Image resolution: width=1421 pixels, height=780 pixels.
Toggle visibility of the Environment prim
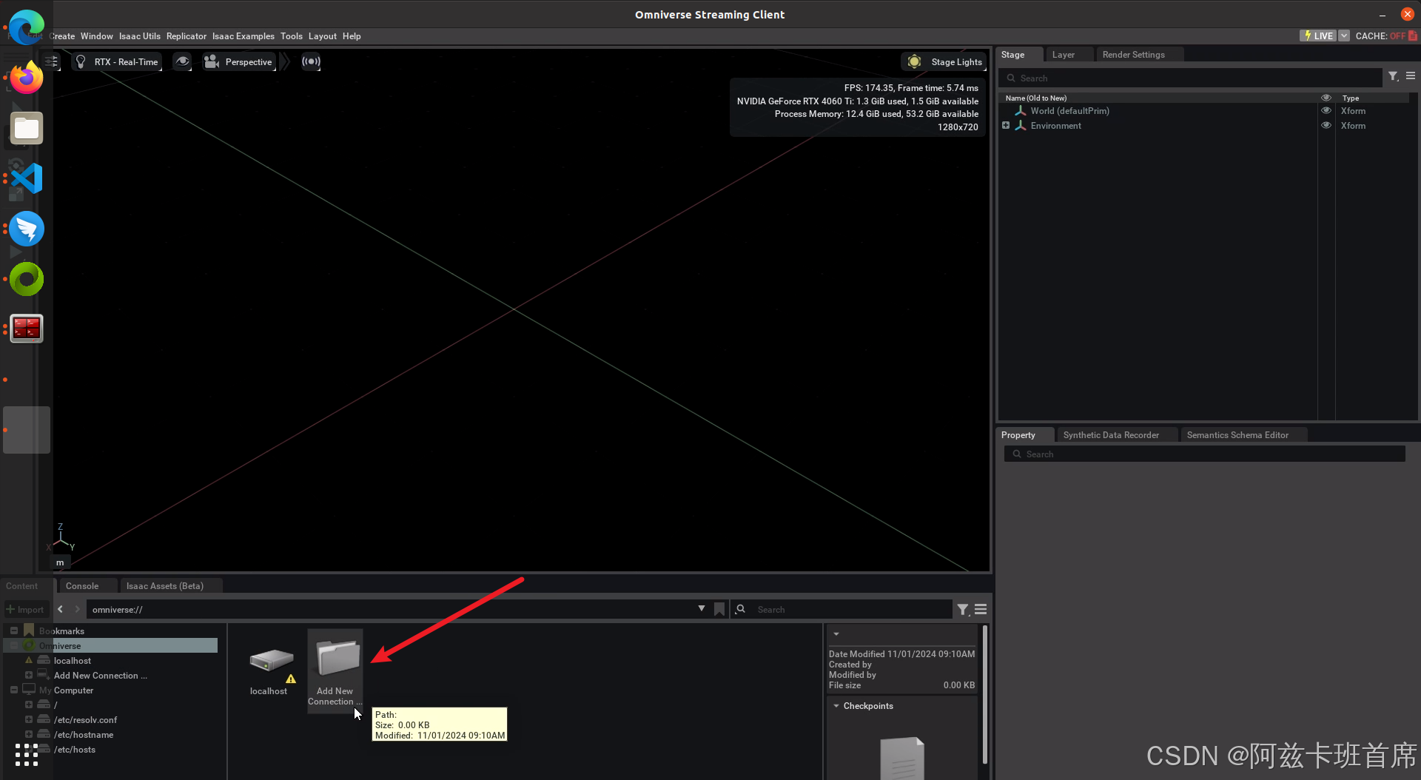click(1326, 125)
